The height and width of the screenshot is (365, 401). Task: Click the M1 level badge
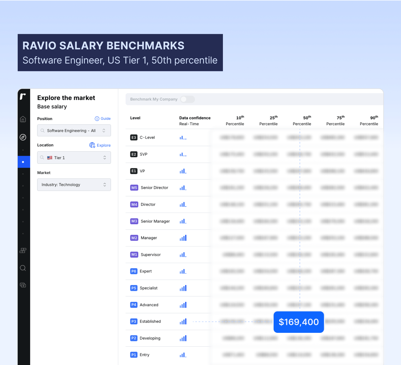pyautogui.click(x=134, y=255)
